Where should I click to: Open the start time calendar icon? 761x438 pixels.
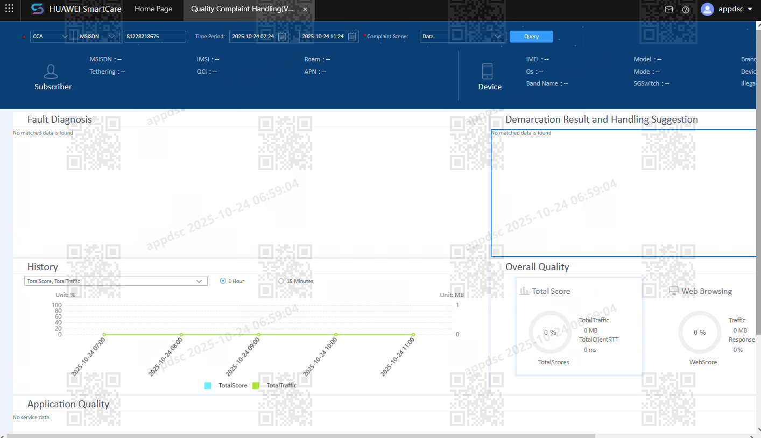(282, 37)
